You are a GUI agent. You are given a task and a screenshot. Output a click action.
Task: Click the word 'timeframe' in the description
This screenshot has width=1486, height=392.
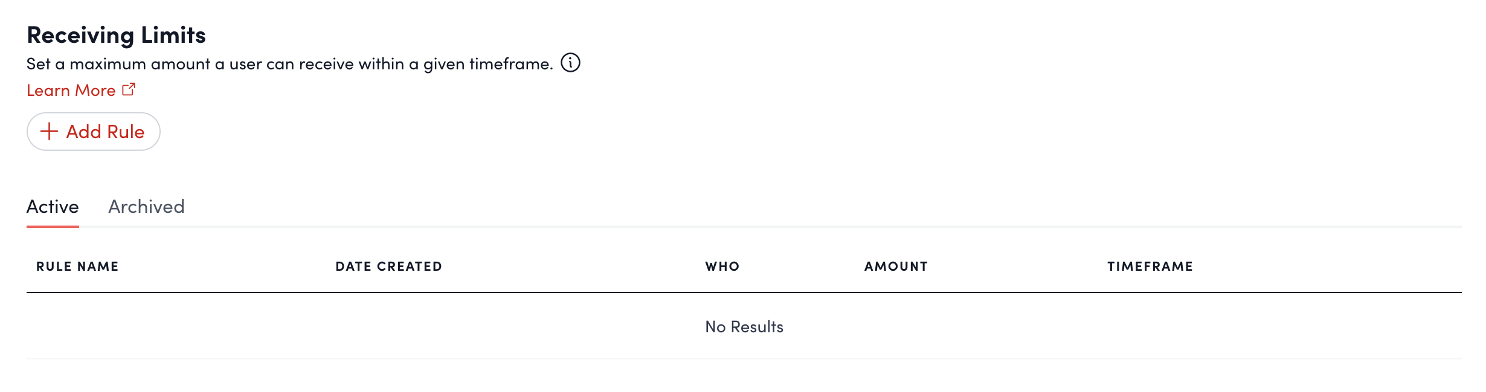click(510, 64)
